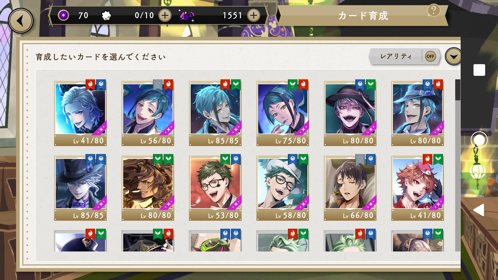Tap Android triangle back button

[479, 210]
